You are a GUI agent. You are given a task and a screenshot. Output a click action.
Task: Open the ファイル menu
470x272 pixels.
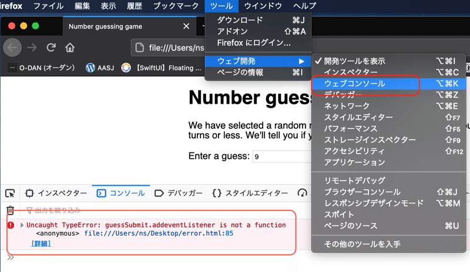coord(48,6)
